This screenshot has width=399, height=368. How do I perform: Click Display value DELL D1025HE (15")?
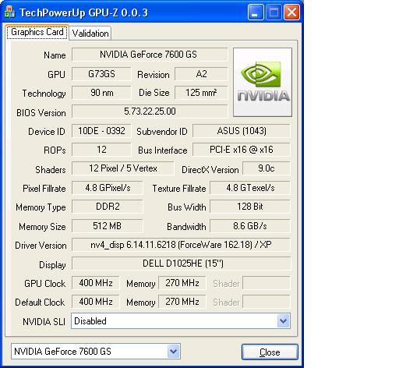coord(181,264)
